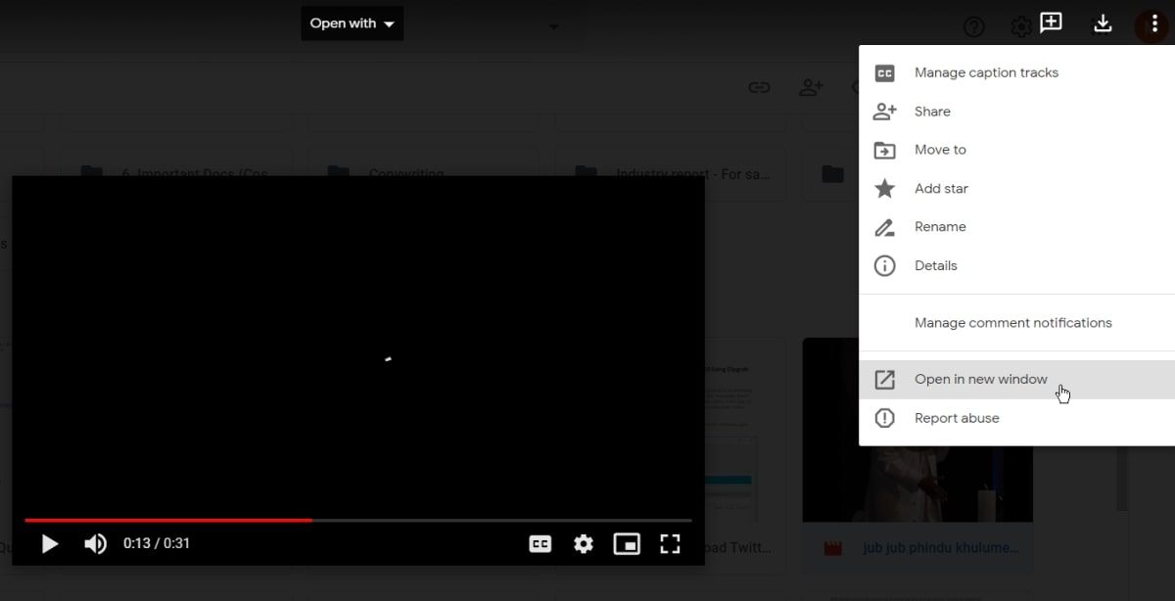The height and width of the screenshot is (601, 1175).
Task: Click the 0:13 / 0:31 time display
Action: click(157, 544)
